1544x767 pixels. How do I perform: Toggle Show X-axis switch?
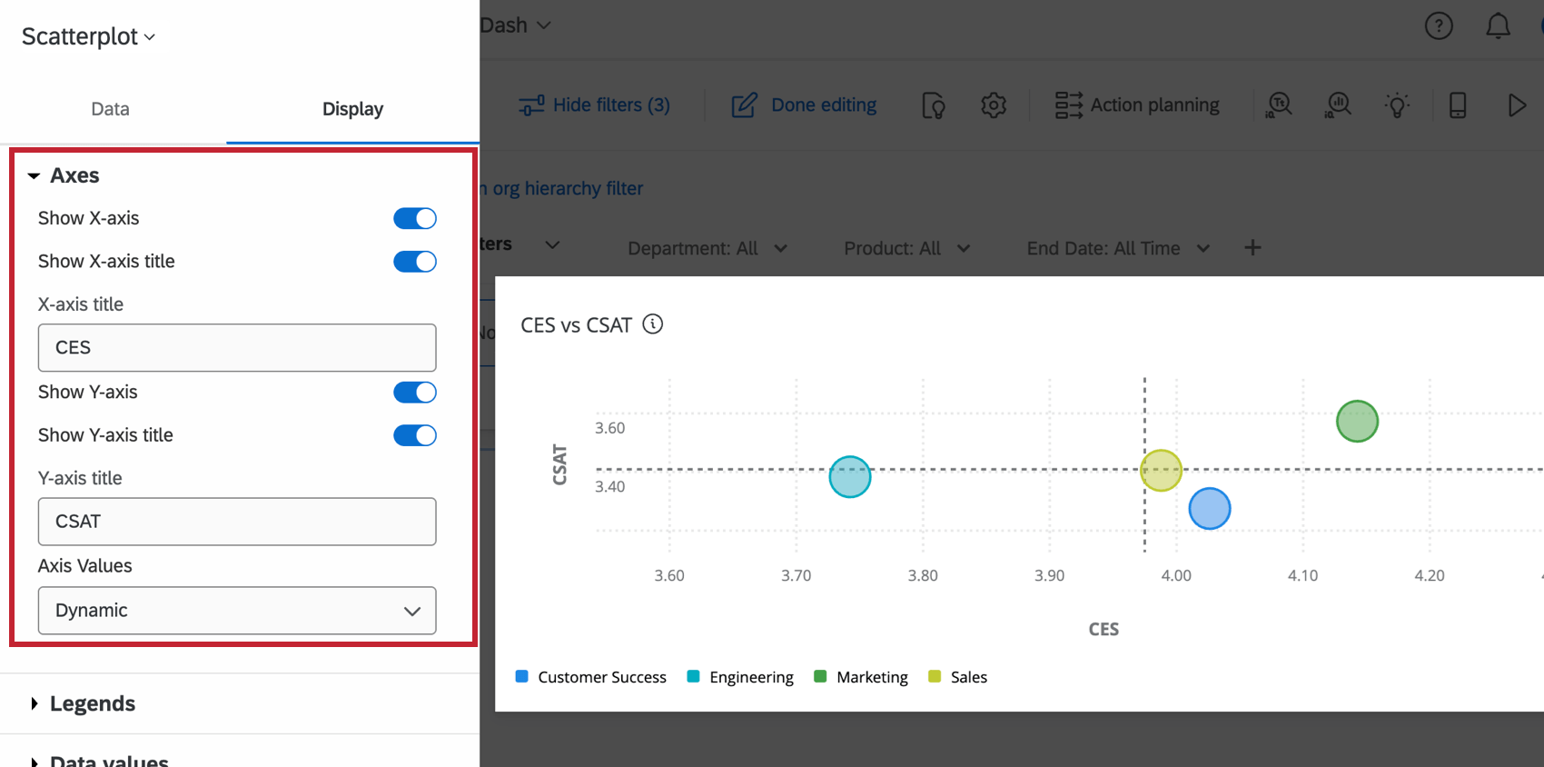(415, 218)
